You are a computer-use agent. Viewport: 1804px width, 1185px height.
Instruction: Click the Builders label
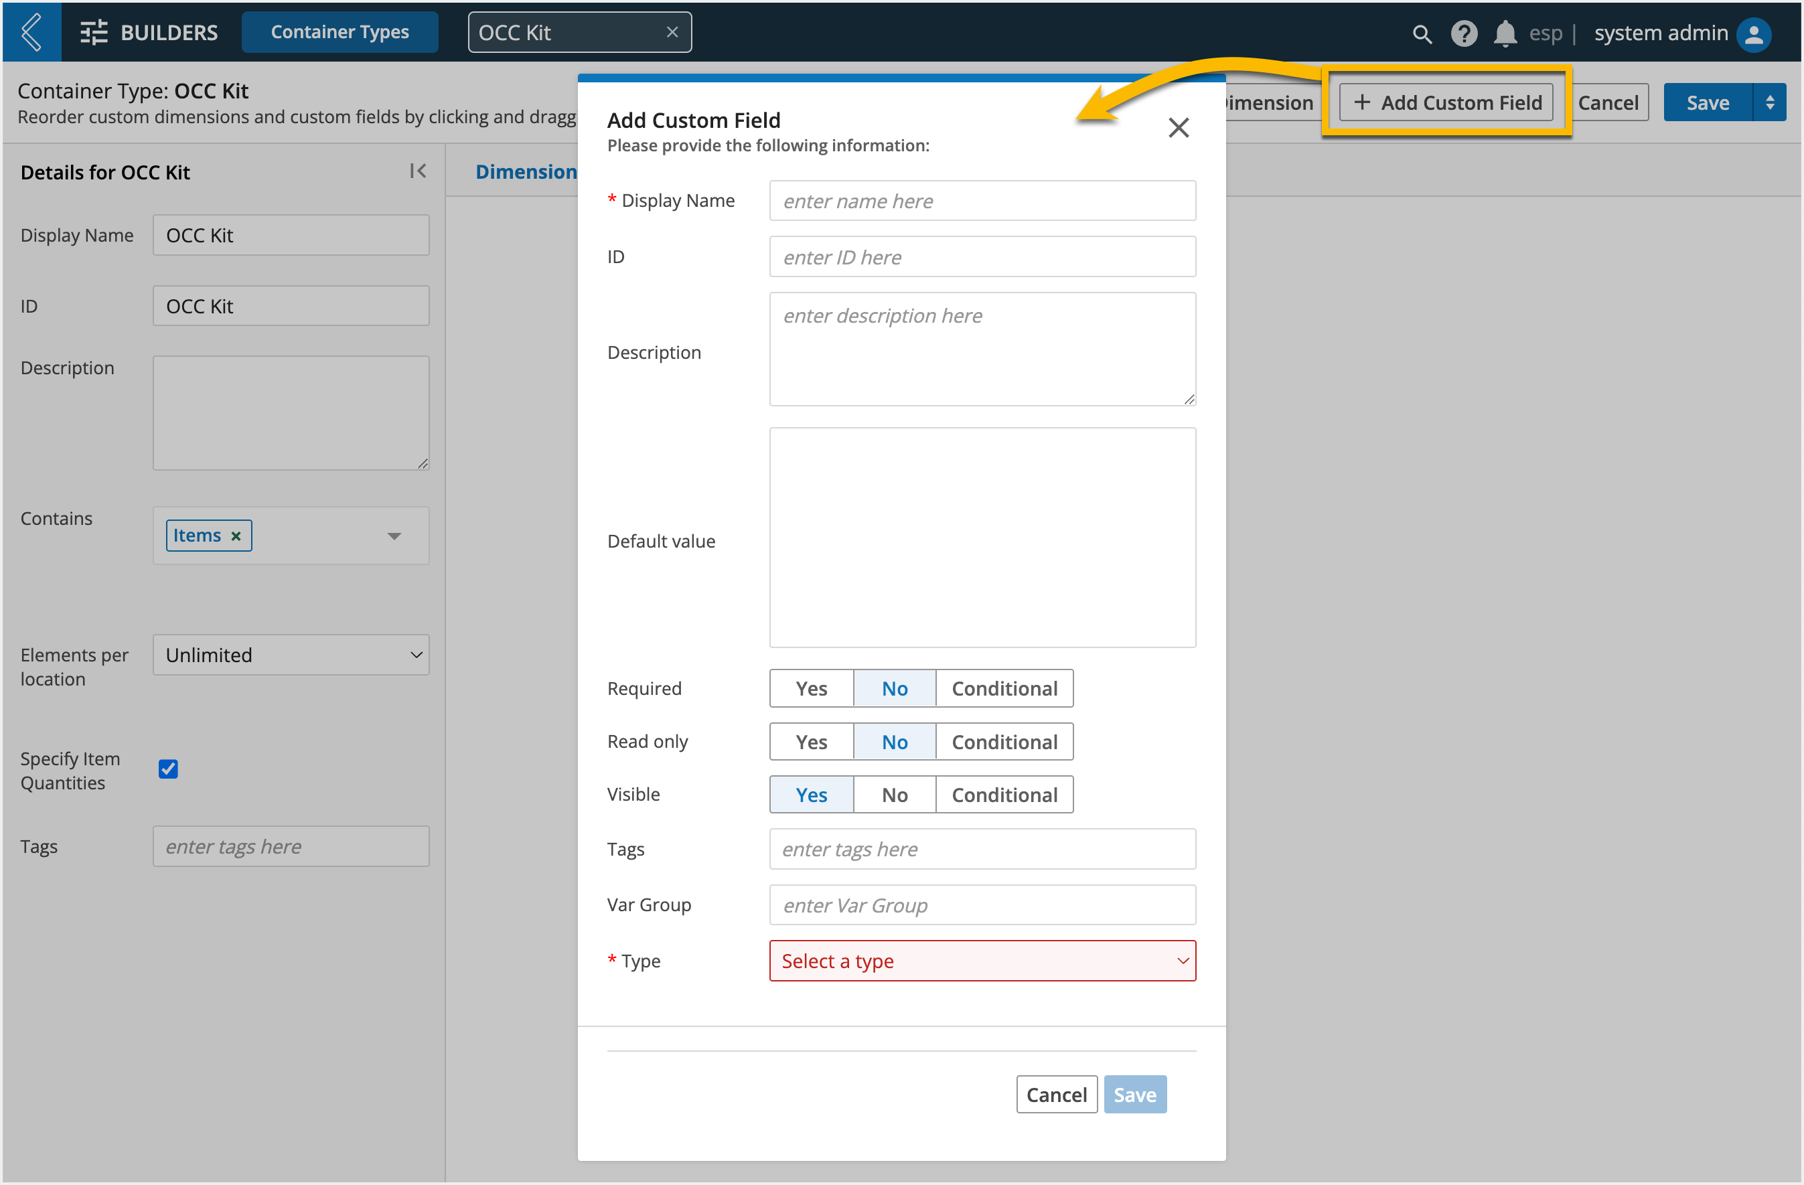[169, 33]
